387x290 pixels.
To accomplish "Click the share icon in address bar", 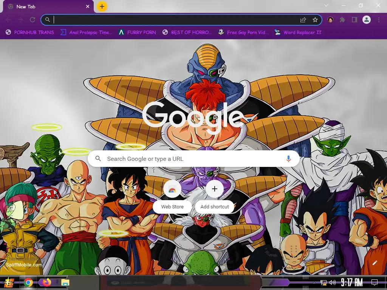I will pyautogui.click(x=303, y=20).
